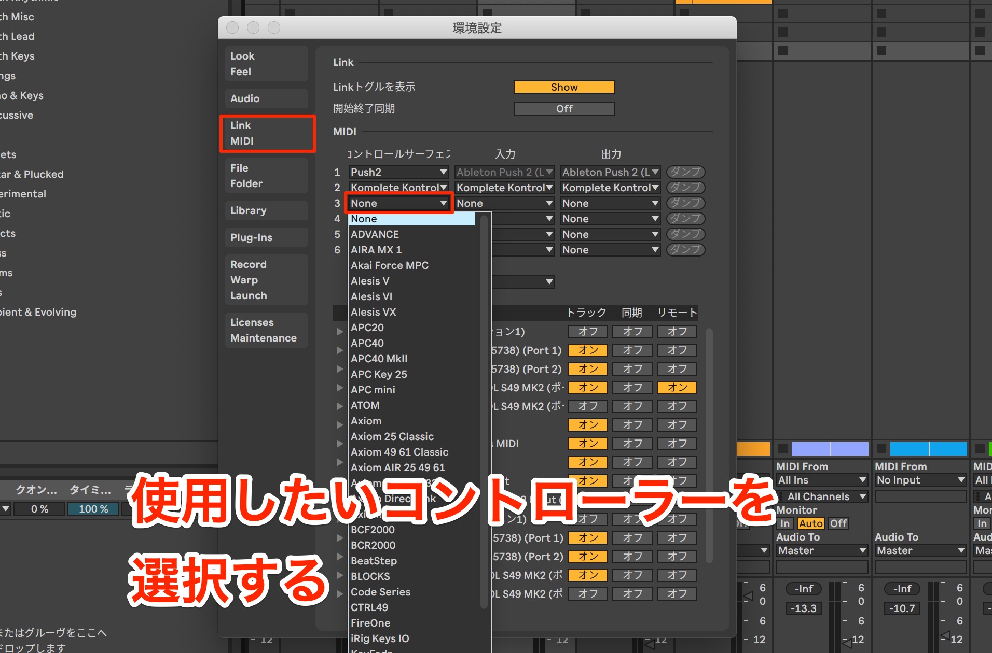Click the purple track color clip
992x653 pixels.
[830, 448]
